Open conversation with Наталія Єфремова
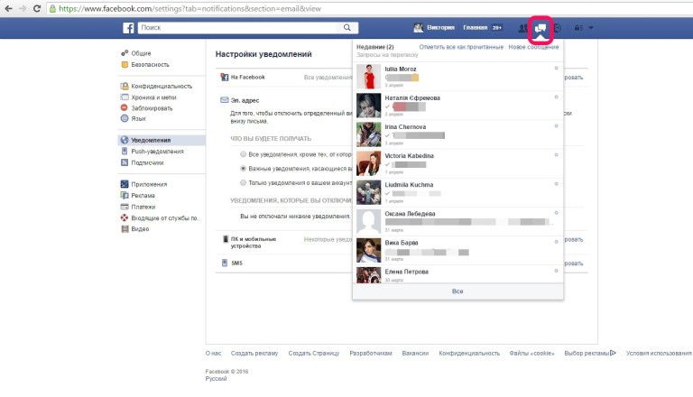This screenshot has width=693, height=397. (x=457, y=106)
